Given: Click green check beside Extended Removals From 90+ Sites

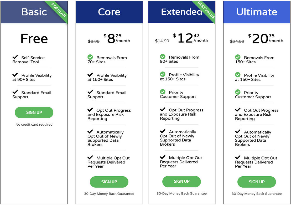Looking at the screenshot, I should (x=163, y=57).
